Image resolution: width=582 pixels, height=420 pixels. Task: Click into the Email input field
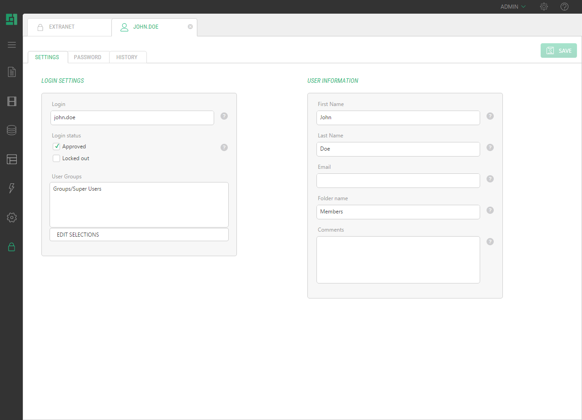(398, 181)
